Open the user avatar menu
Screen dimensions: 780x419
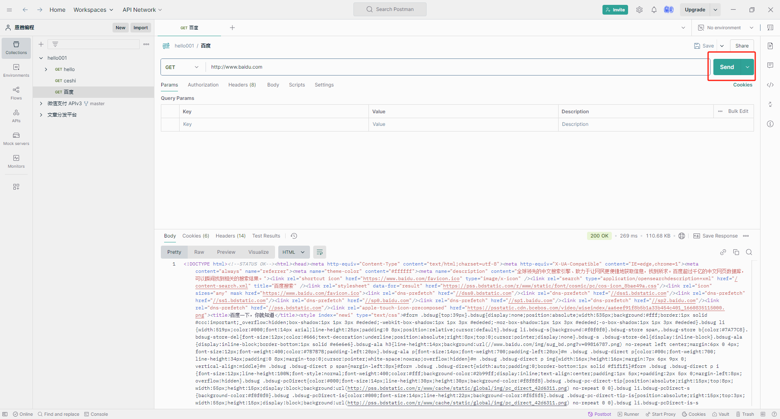669,10
